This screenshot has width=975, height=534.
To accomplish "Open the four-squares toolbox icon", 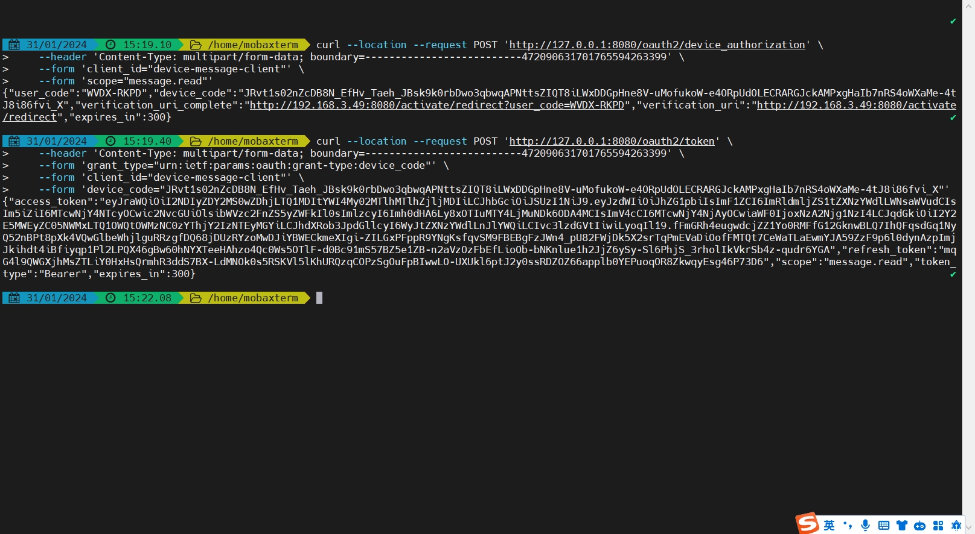I will 938,526.
